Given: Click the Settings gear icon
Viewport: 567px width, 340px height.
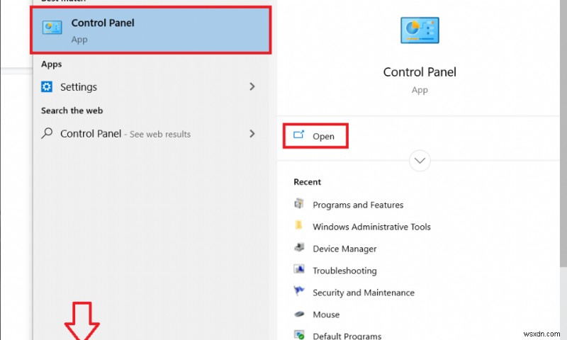Looking at the screenshot, I should coord(47,87).
